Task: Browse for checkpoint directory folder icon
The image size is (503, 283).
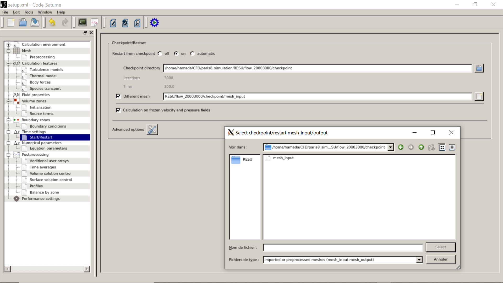Action: [479, 68]
